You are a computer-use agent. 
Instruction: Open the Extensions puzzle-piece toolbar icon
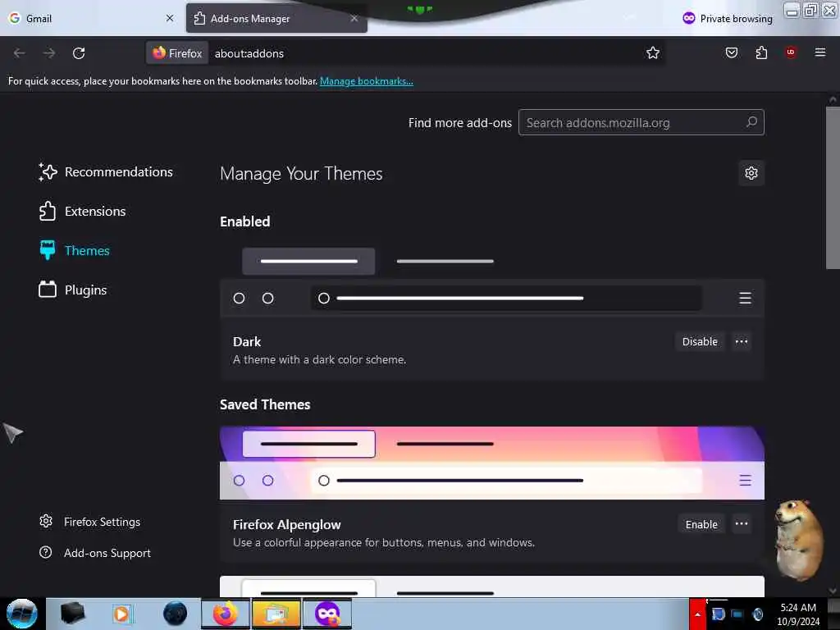click(x=761, y=52)
